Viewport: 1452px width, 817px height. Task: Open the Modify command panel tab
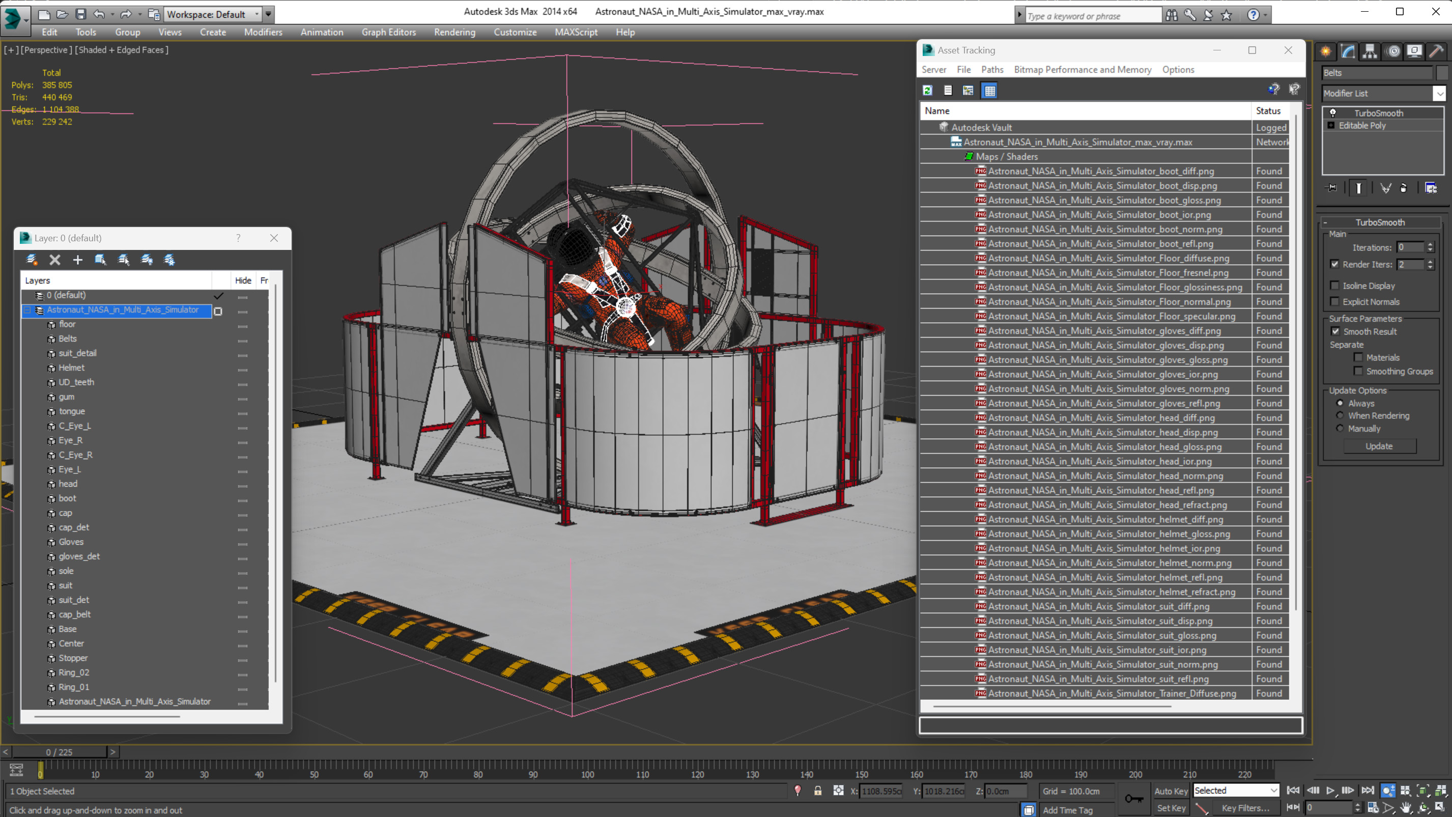click(x=1348, y=51)
